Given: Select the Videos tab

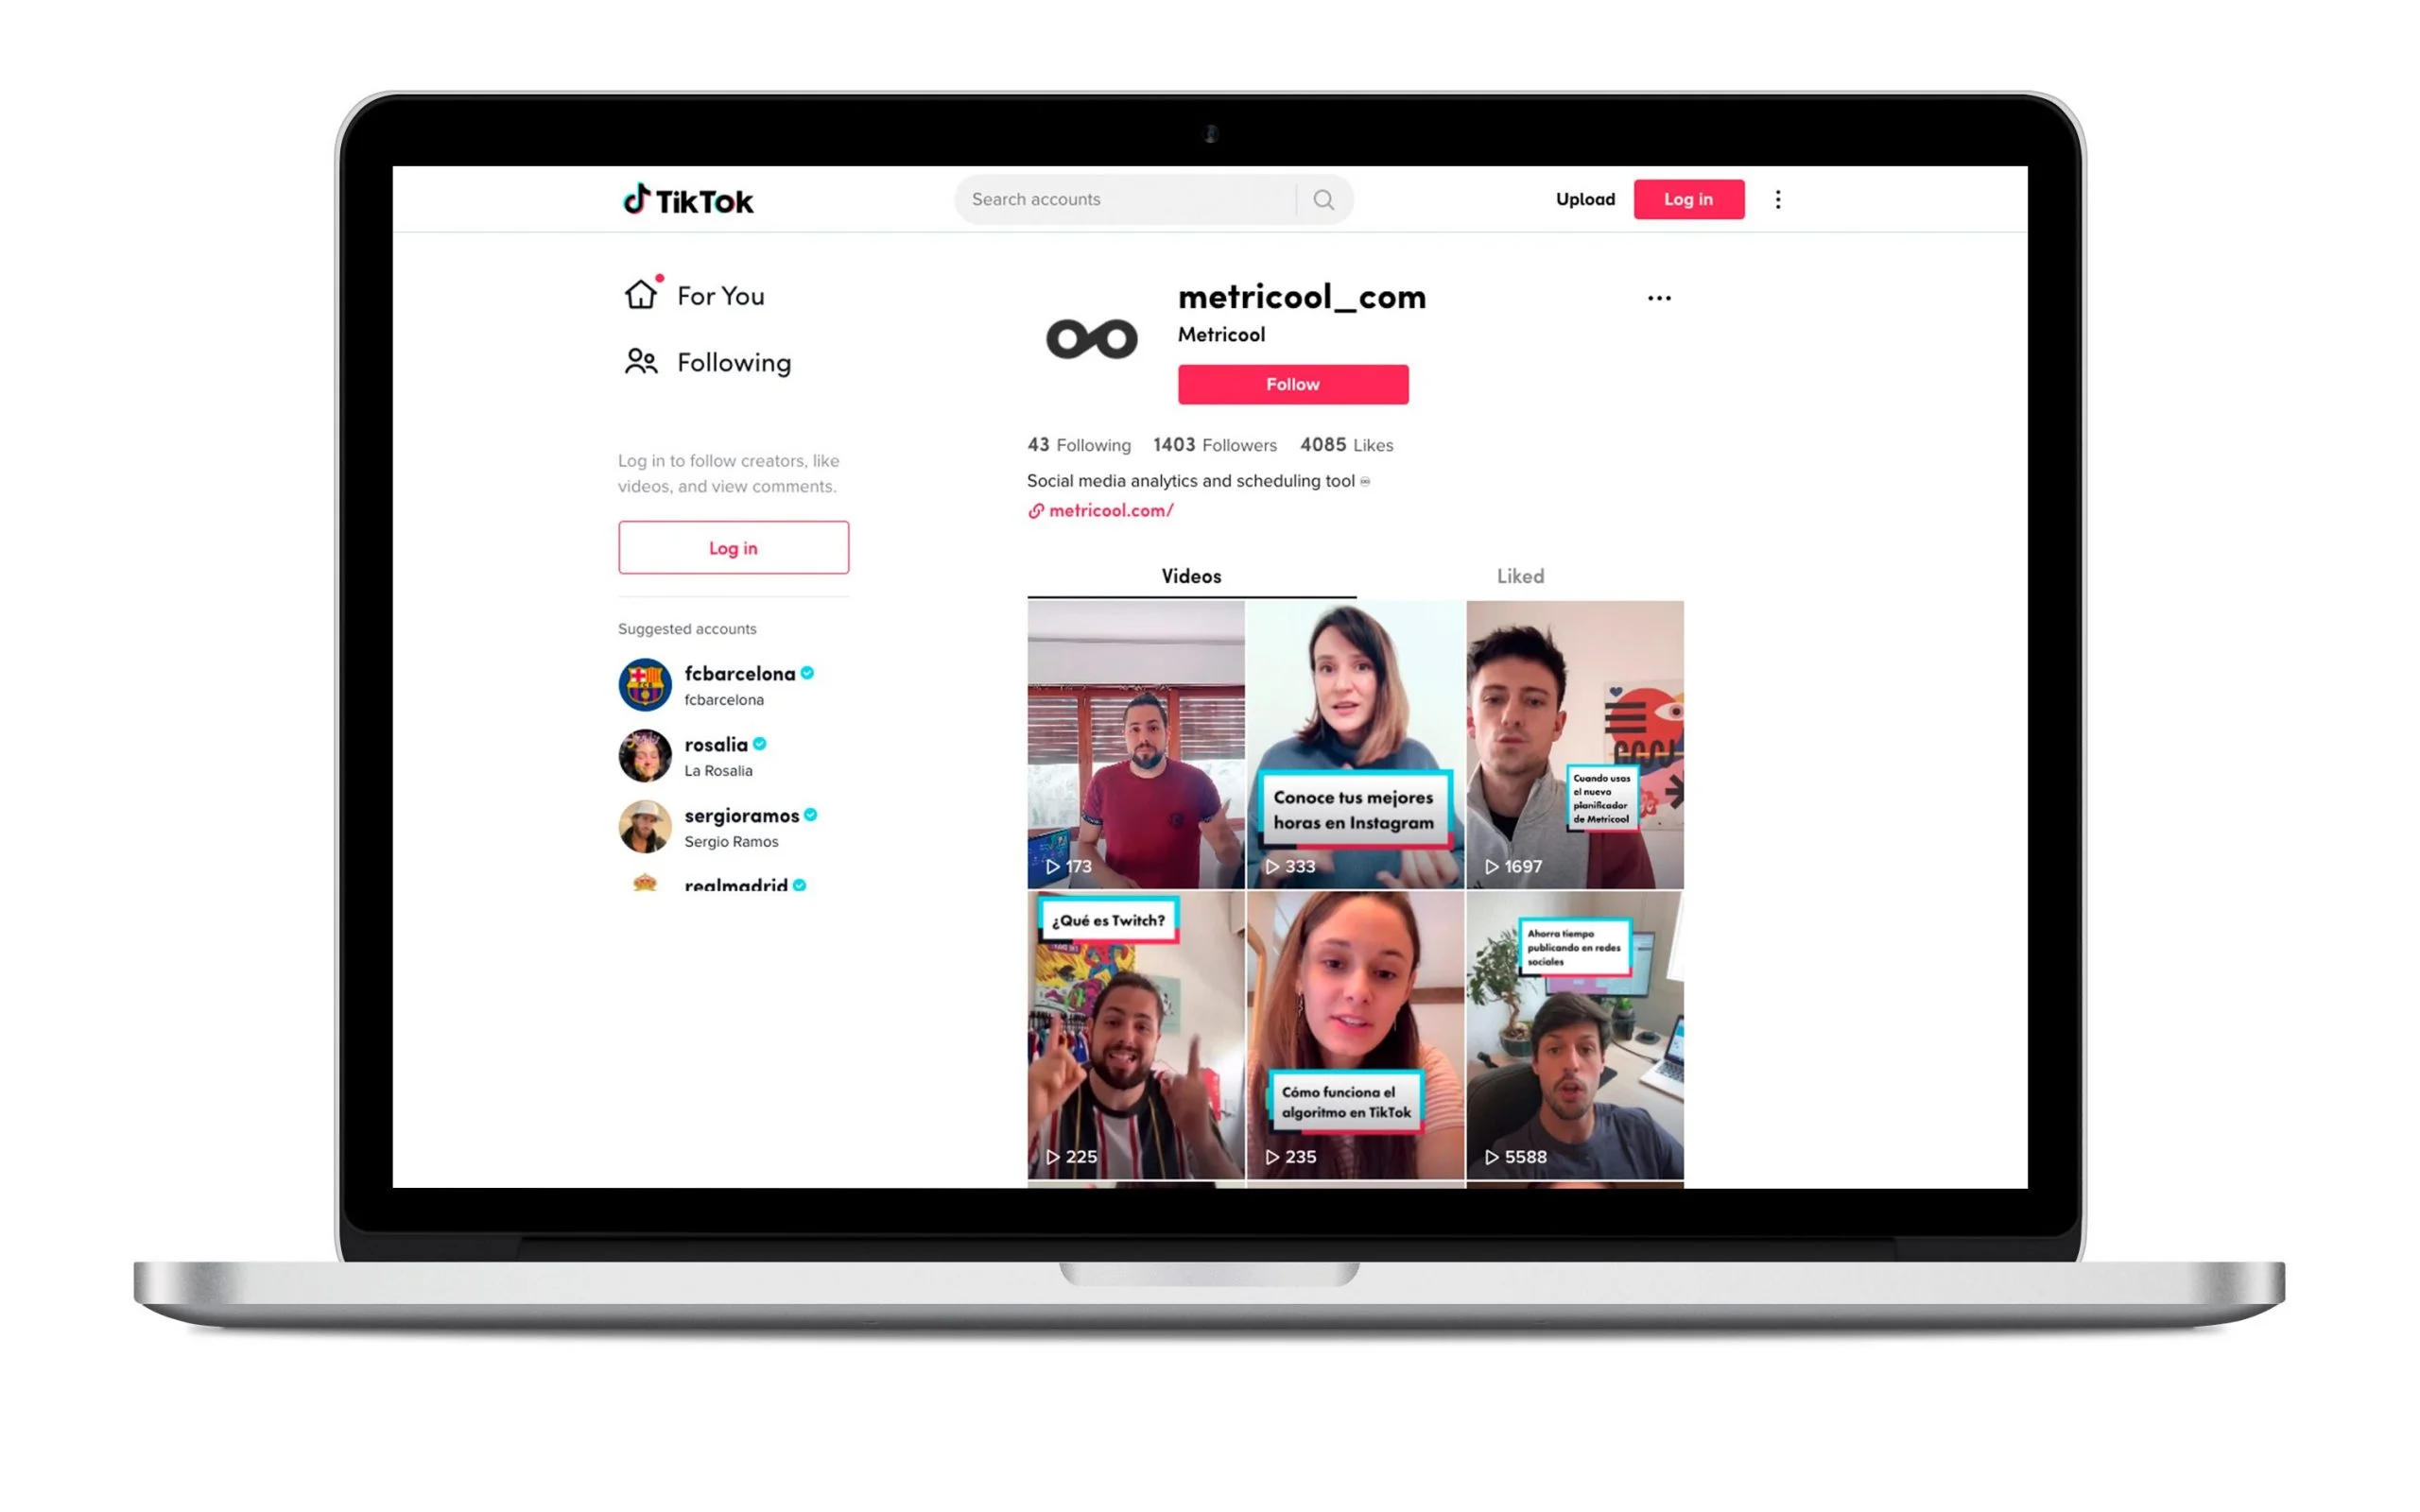Looking at the screenshot, I should click(1190, 575).
